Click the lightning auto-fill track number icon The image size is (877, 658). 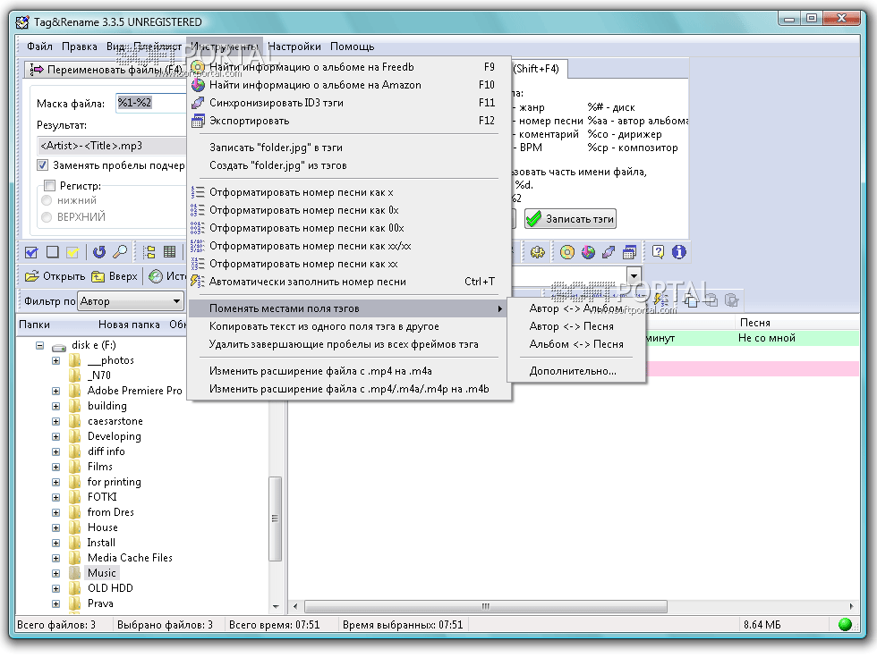[x=198, y=282]
